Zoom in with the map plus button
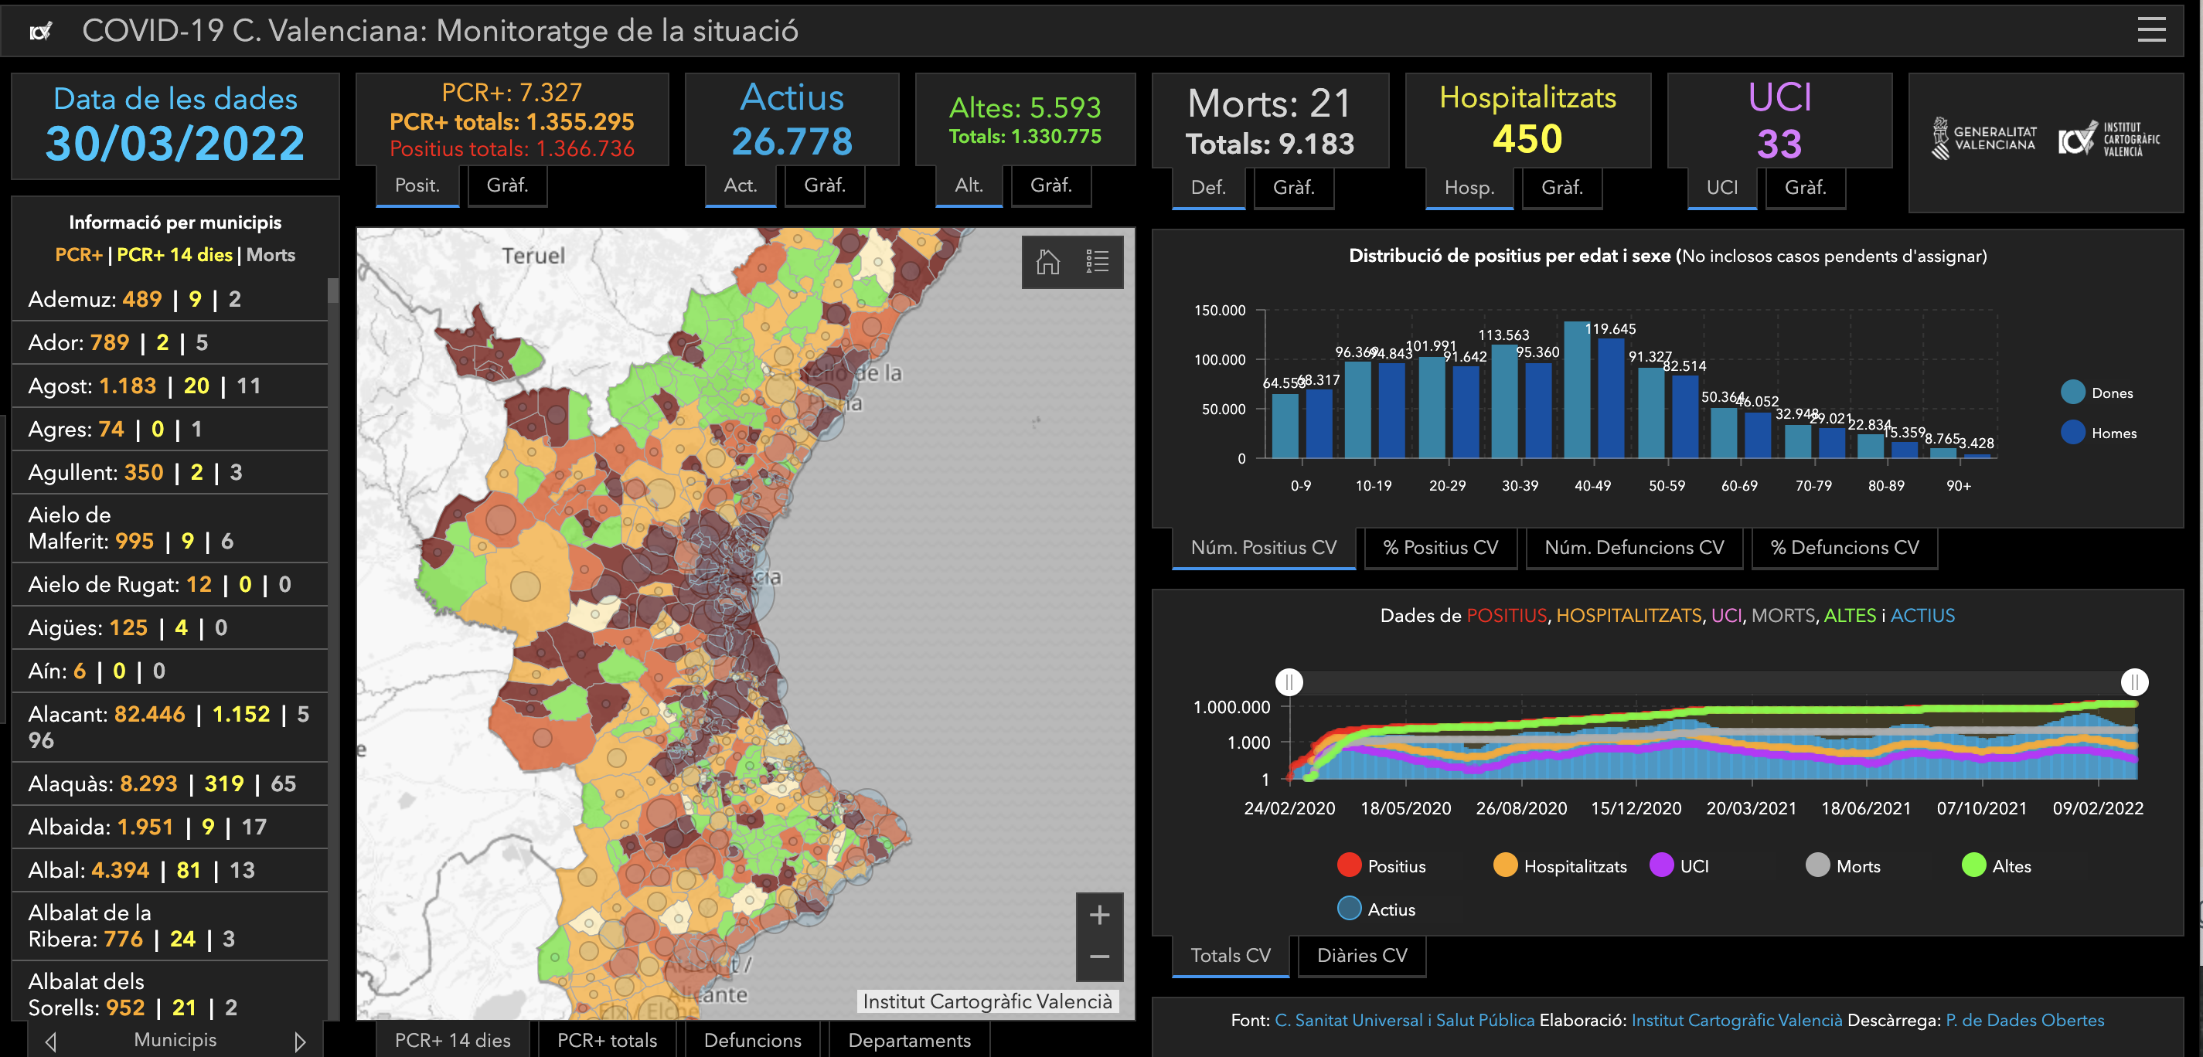The width and height of the screenshot is (2203, 1057). point(1099,915)
